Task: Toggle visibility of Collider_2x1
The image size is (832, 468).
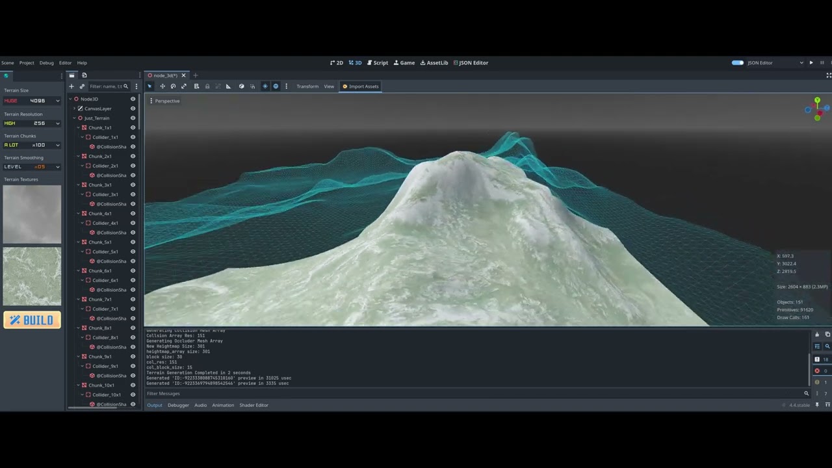Action: point(133,166)
